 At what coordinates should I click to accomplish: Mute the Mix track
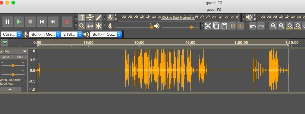click(x=6, y=57)
